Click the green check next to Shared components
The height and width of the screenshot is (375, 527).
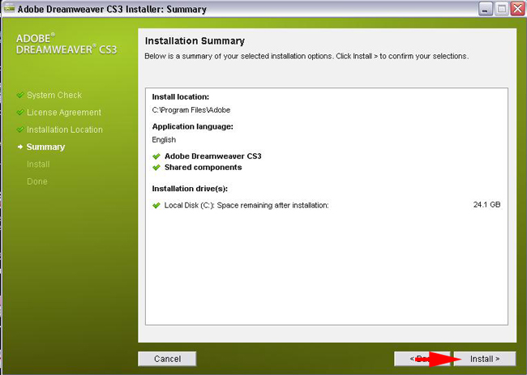pos(156,168)
